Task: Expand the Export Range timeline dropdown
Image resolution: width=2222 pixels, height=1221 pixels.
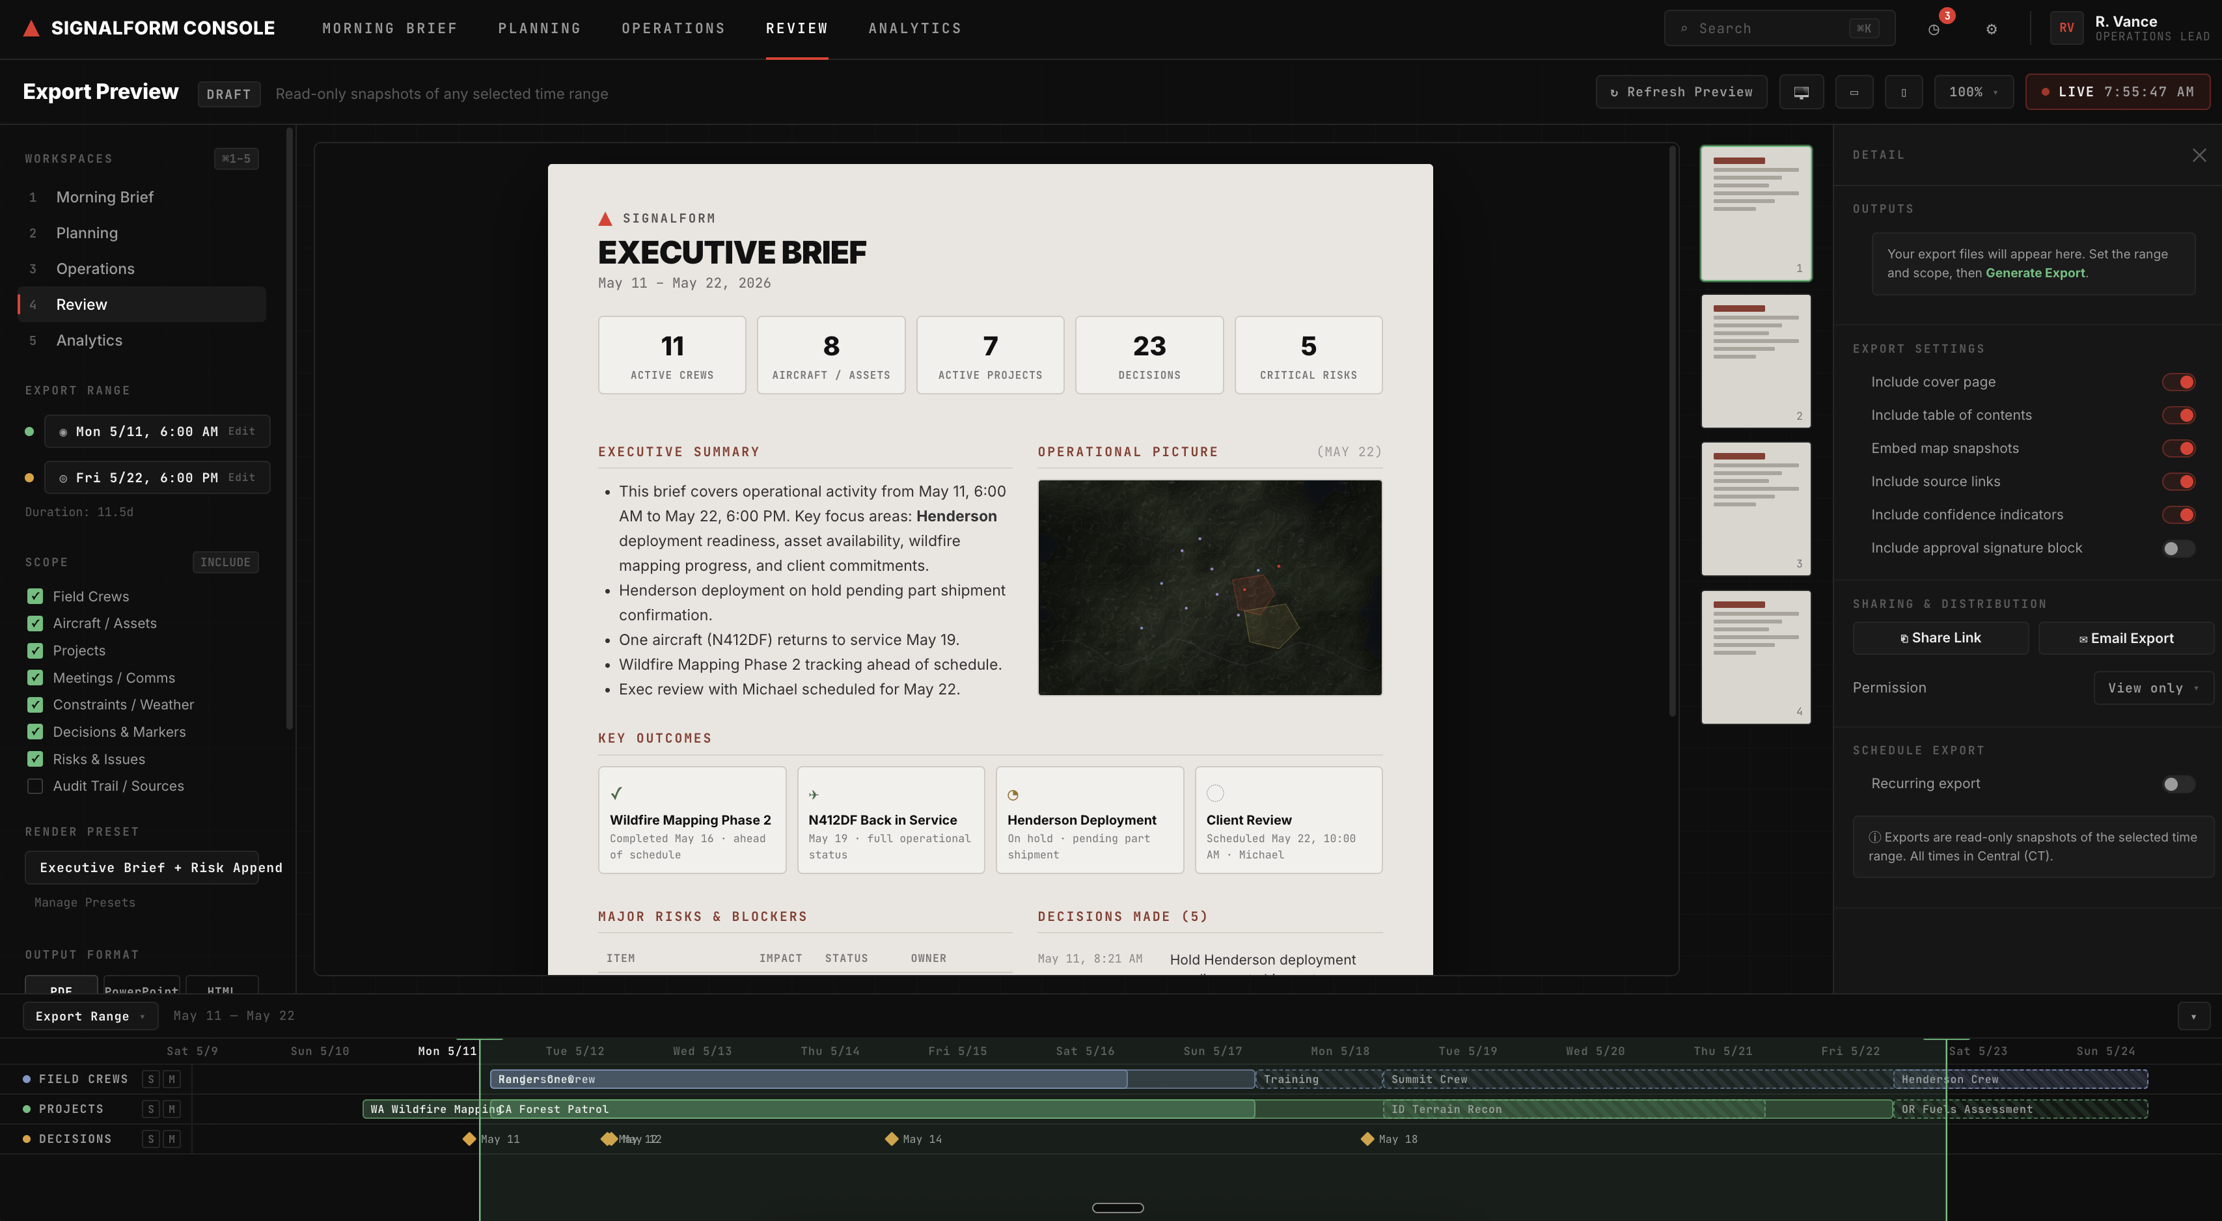Action: 90,1016
